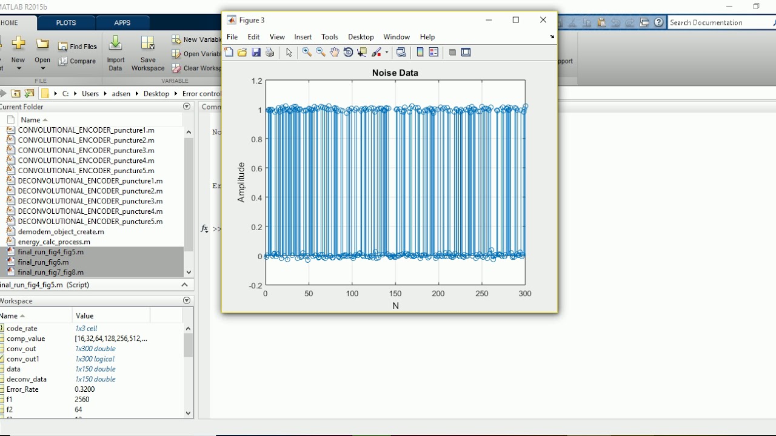Screen dimensions: 776x436
Task: Toggle Edit Plot arrow tool
Action: [x=289, y=53]
